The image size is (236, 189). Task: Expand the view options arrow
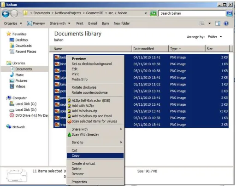pos(209,23)
